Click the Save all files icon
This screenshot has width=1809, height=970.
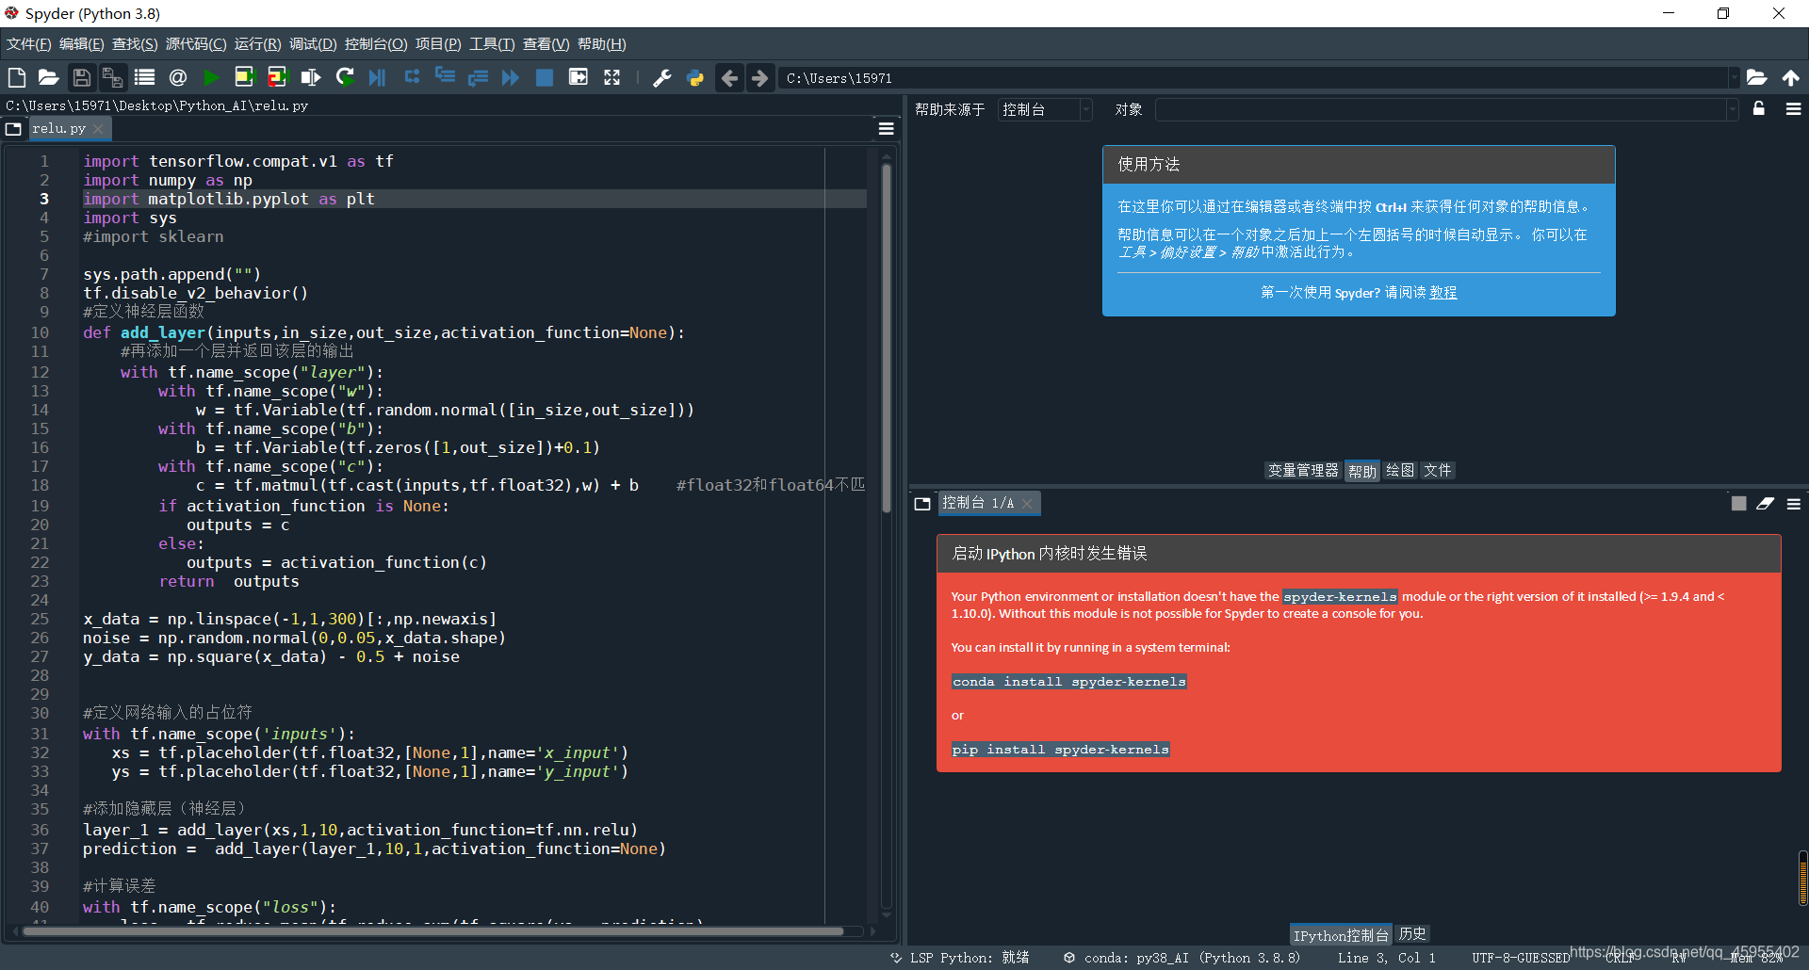113,77
